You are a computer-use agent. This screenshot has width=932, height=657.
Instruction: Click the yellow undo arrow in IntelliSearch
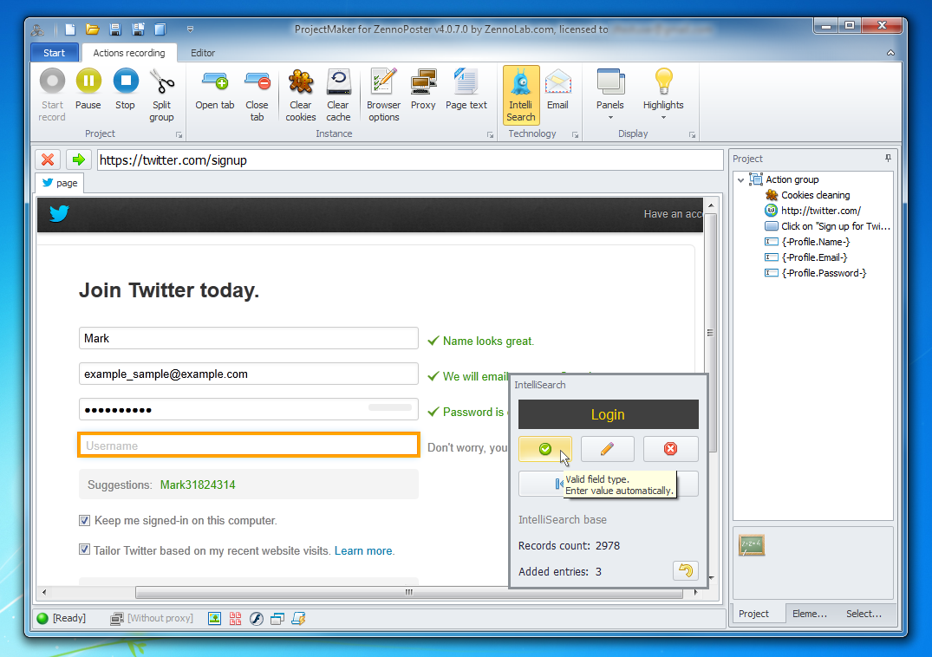pos(685,571)
